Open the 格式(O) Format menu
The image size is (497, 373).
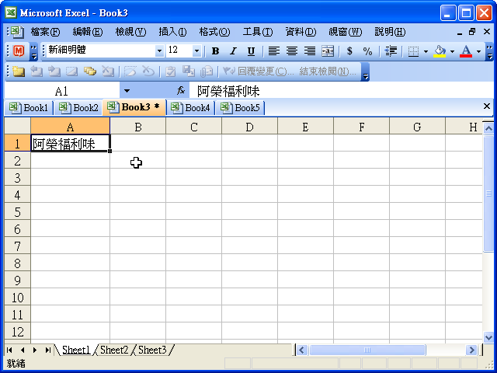tap(214, 32)
